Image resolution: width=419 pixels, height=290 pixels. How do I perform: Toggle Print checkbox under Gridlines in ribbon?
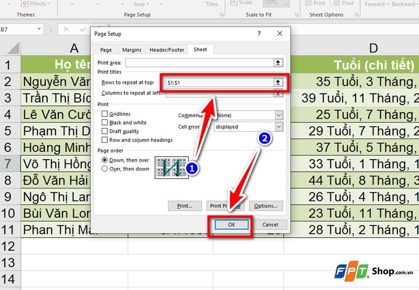308,3
